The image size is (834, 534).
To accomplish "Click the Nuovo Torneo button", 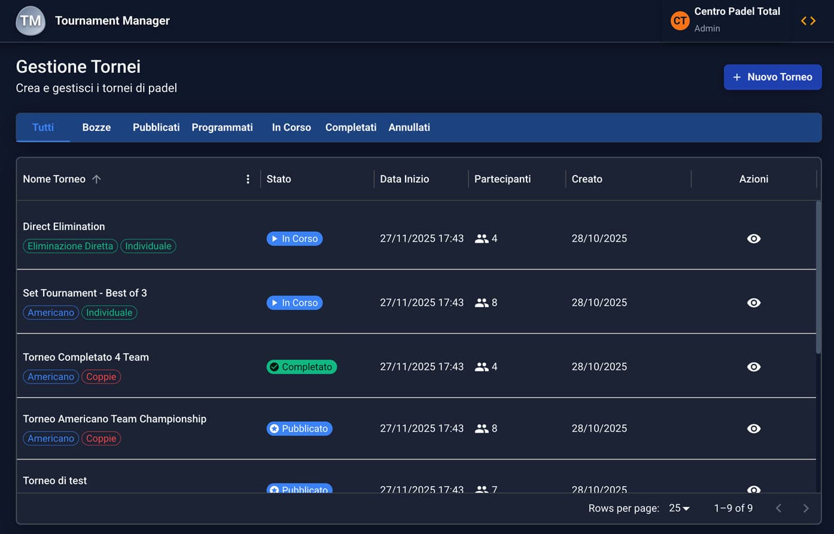I will [772, 77].
